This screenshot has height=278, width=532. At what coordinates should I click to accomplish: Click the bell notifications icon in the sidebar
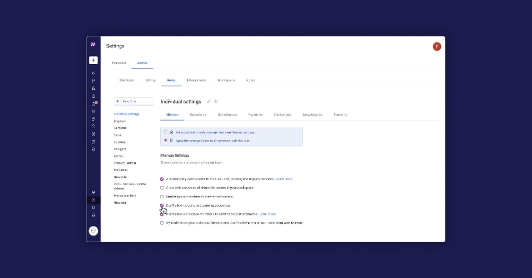click(94, 208)
